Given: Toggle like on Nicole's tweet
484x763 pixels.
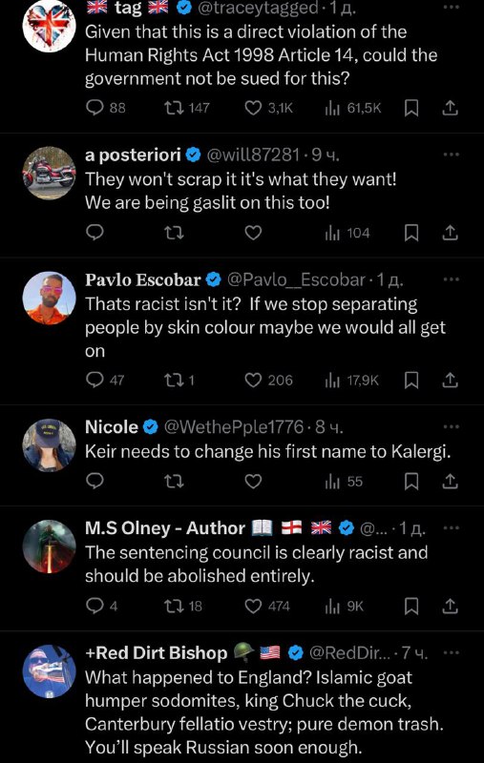Looking at the screenshot, I should [253, 482].
